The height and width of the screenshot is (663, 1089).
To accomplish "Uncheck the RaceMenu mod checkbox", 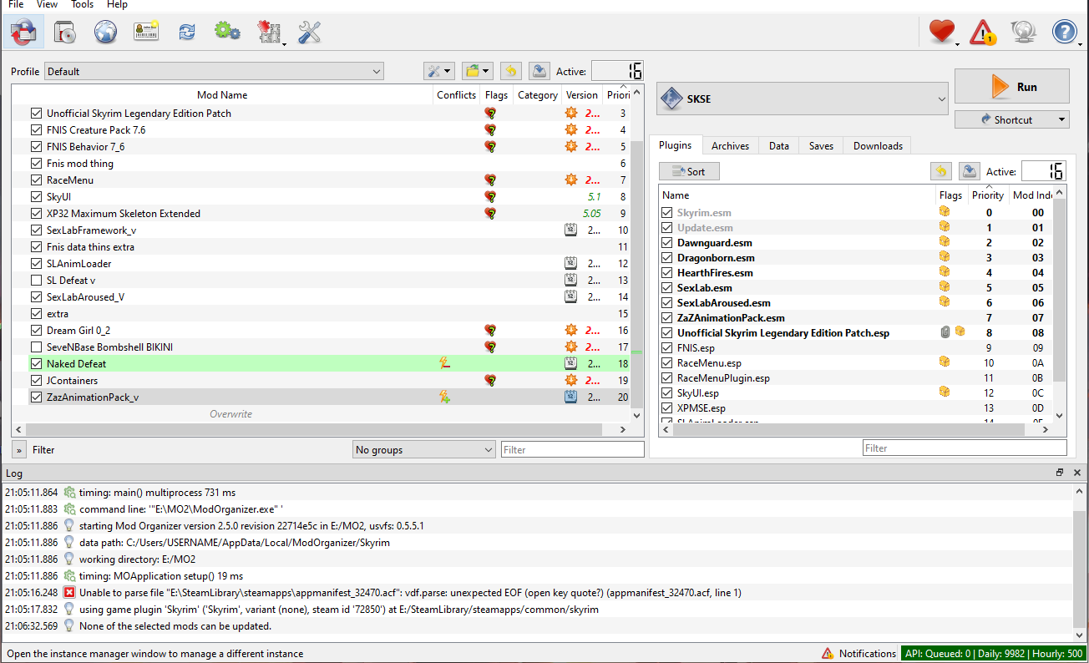I will click(36, 180).
